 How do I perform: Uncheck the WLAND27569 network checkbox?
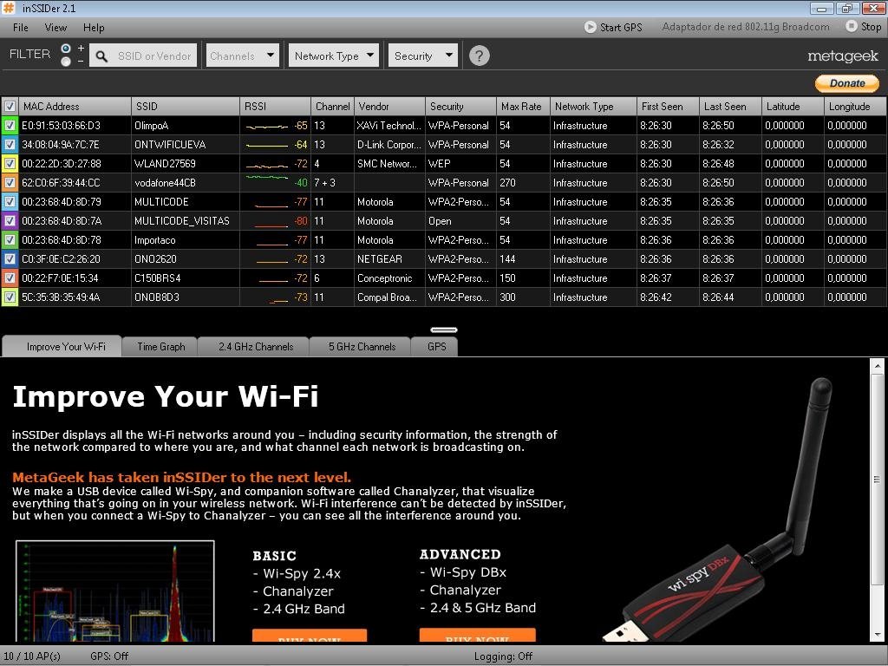point(10,164)
